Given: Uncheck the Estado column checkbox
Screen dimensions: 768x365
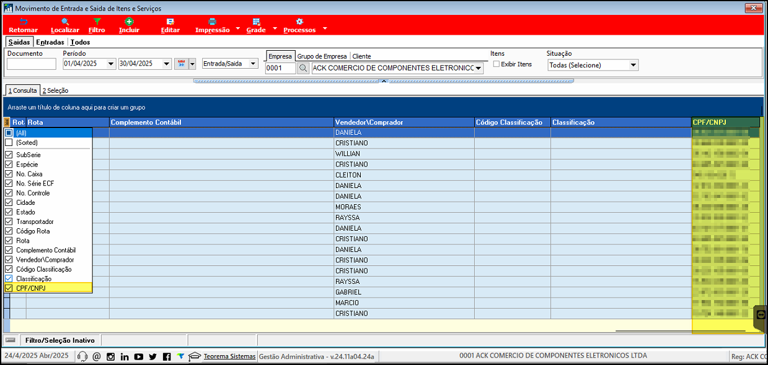Looking at the screenshot, I should (9, 212).
